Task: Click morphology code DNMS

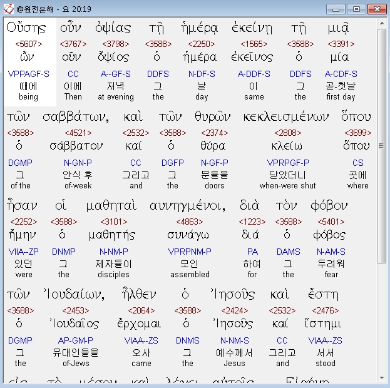Action: coord(188,340)
